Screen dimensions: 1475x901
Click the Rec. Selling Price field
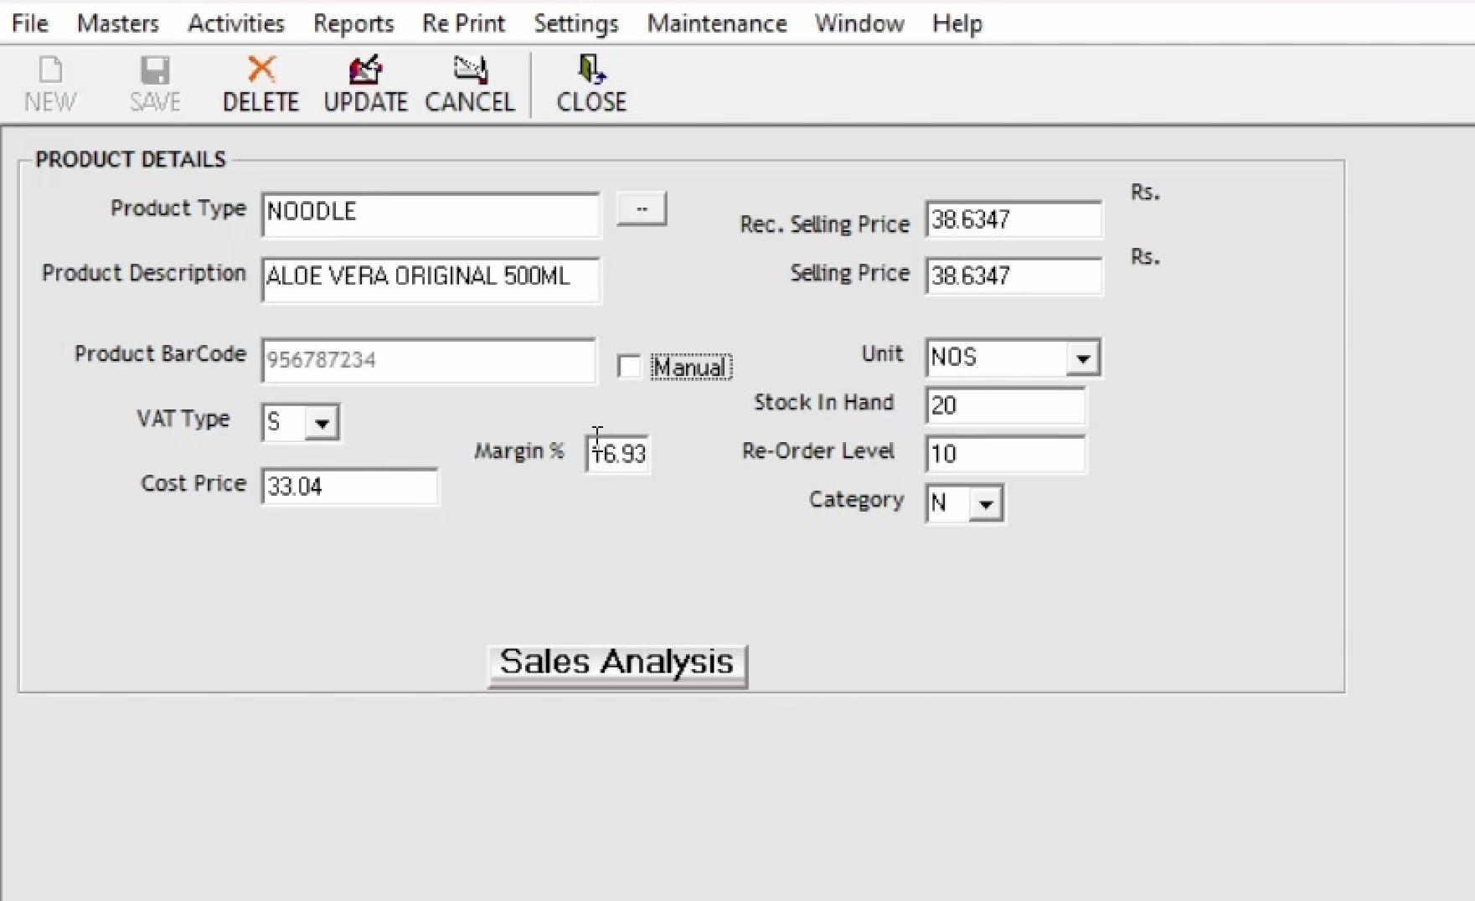pos(1013,220)
